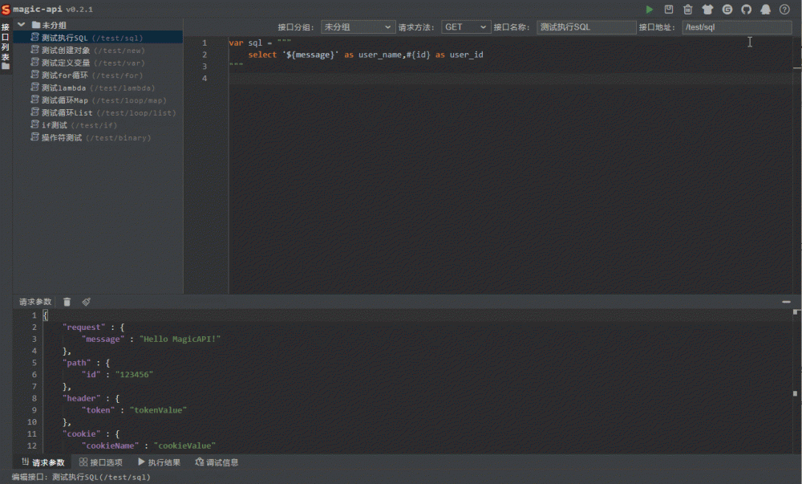Open the help question mark icon

click(x=784, y=9)
